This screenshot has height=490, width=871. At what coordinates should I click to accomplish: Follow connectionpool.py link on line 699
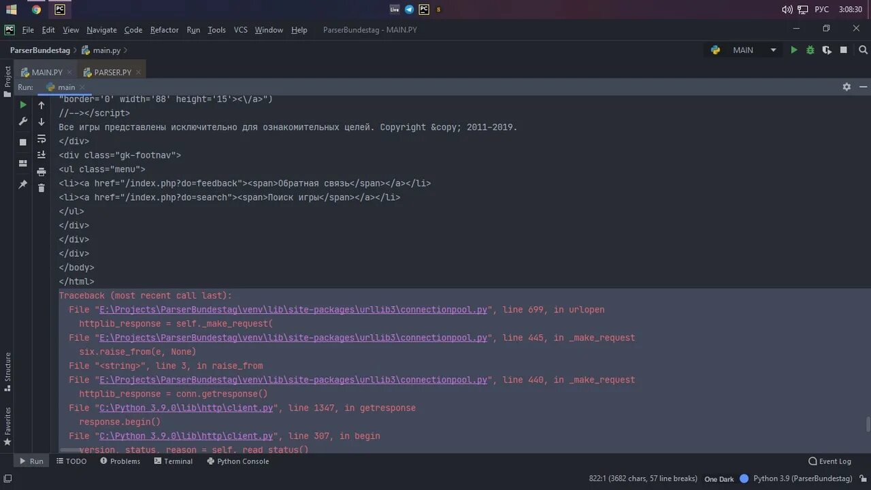pos(293,310)
